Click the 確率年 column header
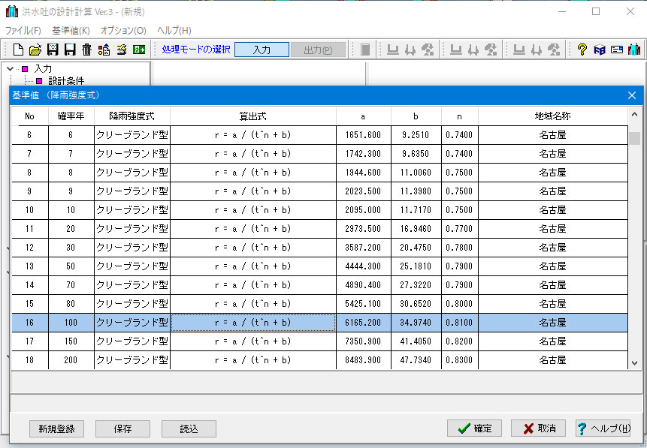 (71, 116)
